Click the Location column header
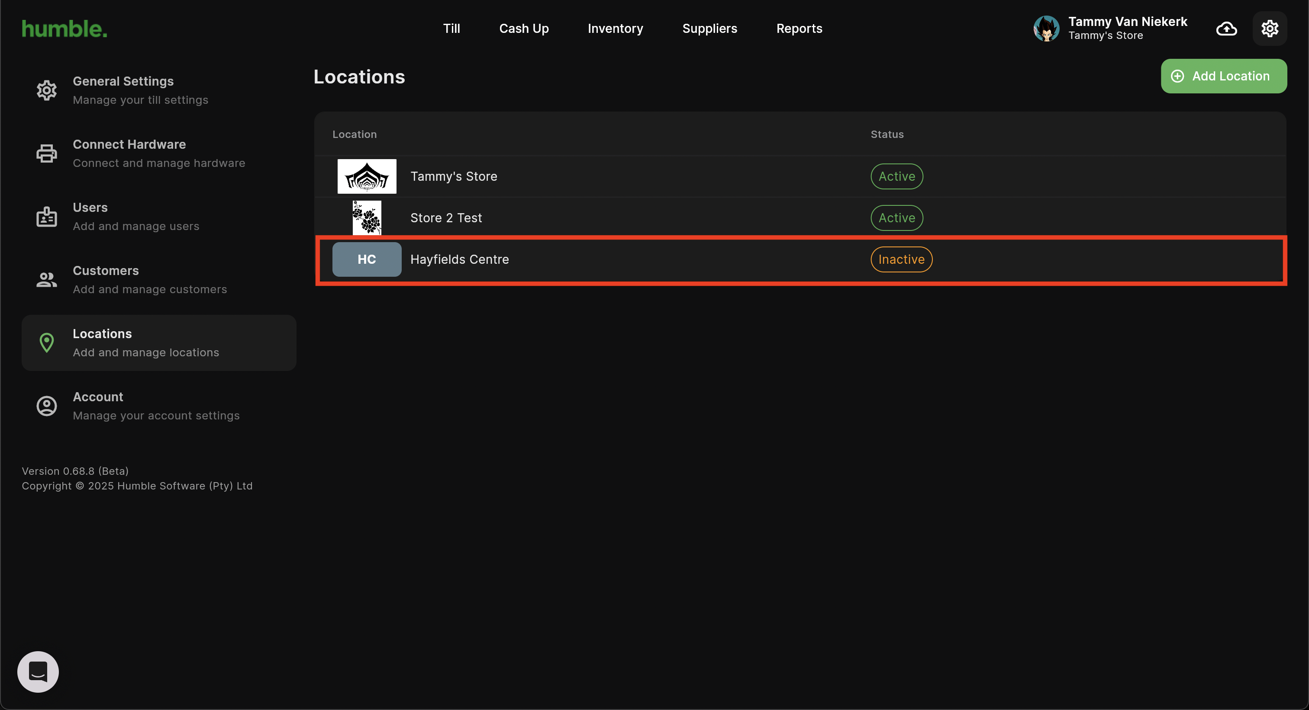 coord(354,134)
